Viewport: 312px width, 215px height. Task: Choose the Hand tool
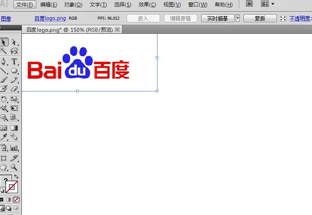[x=3, y=167]
